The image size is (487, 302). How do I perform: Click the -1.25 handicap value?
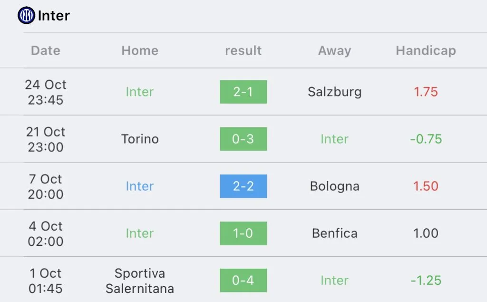pos(426,281)
